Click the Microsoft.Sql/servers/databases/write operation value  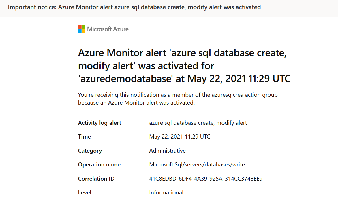click(x=197, y=164)
